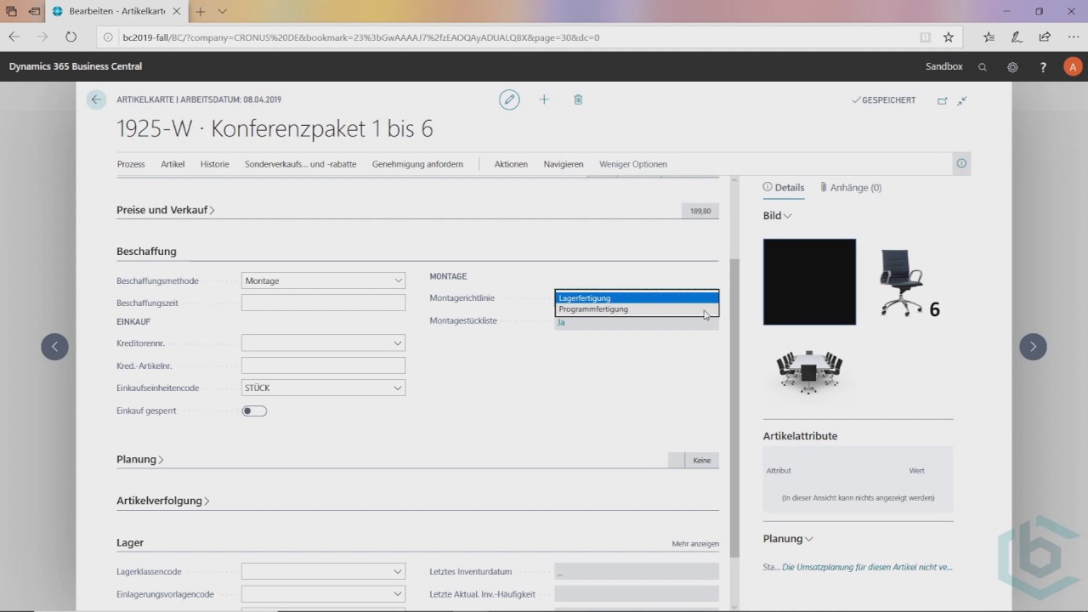Select Programmfertigung option
The height and width of the screenshot is (612, 1088).
[x=637, y=309]
